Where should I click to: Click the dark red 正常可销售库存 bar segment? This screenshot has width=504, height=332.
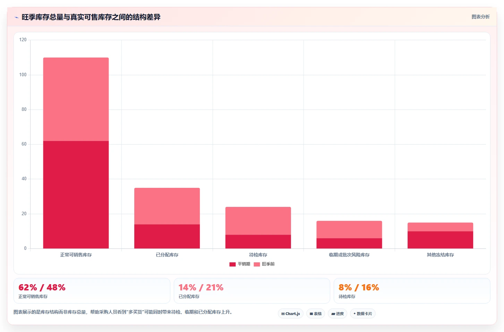[76, 194]
